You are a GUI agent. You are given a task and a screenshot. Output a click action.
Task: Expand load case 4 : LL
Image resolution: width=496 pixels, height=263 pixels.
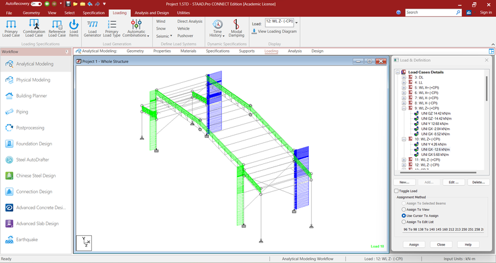[404, 82]
